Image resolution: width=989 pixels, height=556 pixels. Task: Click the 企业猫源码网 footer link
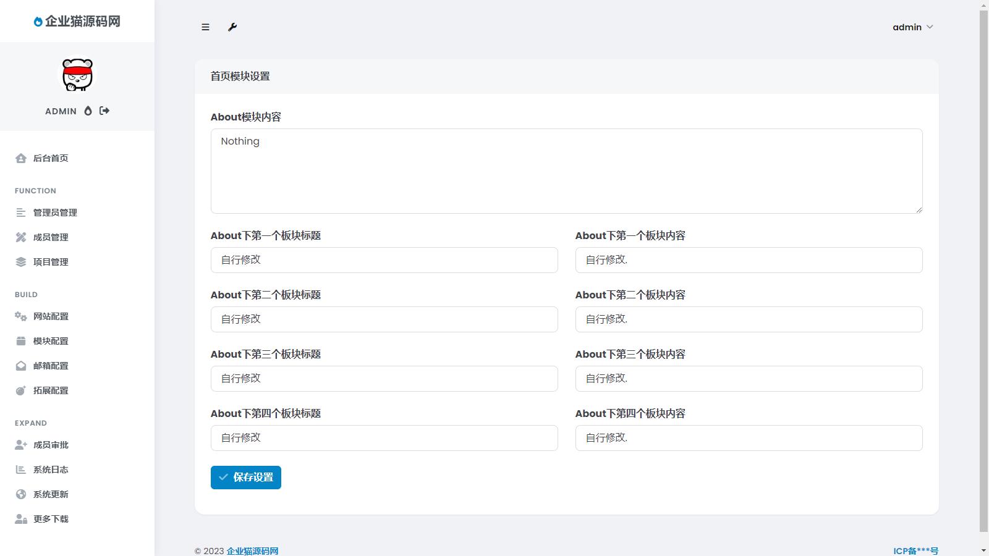pos(252,551)
